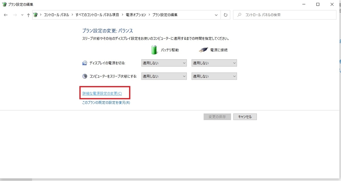Click the power meter icon in the address bar
The width and height of the screenshot is (341, 181).
[35, 15]
